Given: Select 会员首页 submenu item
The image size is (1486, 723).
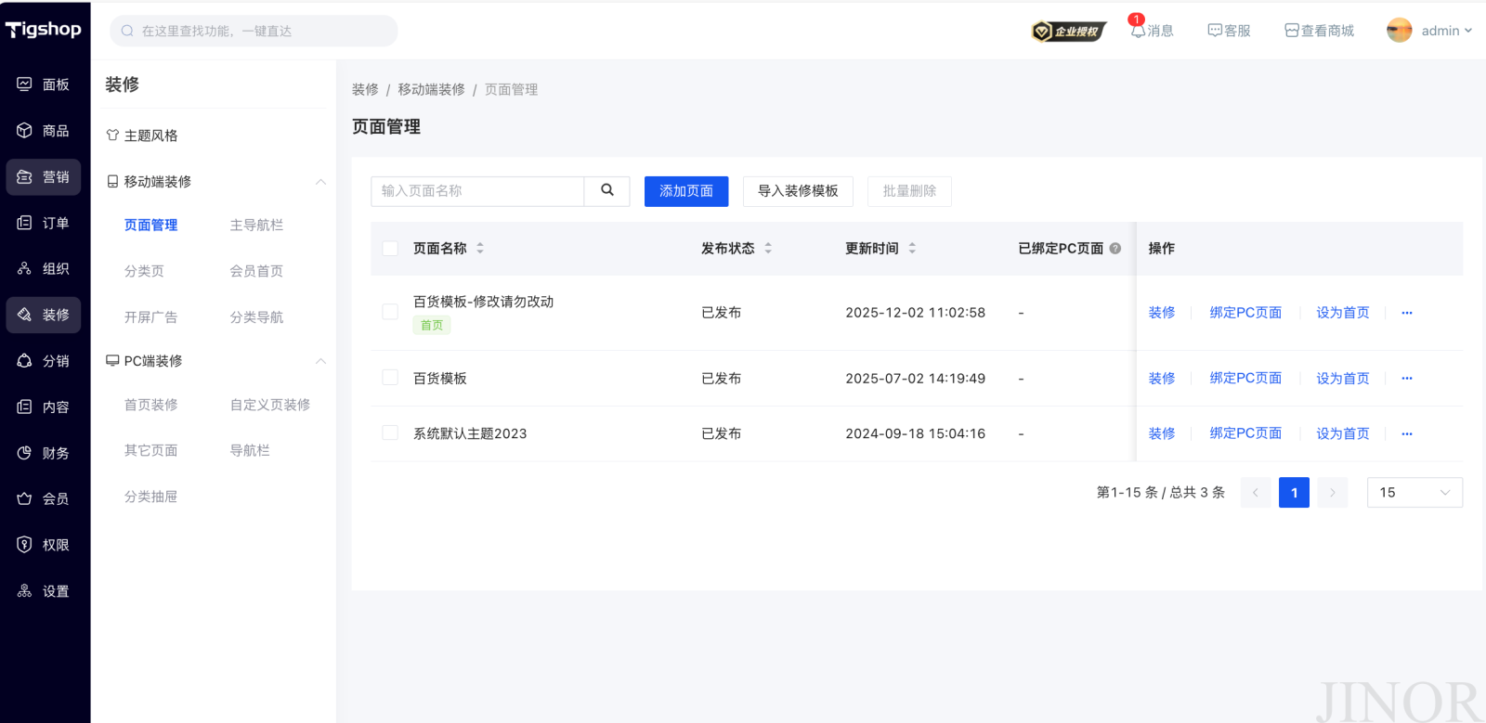Looking at the screenshot, I should (x=256, y=271).
